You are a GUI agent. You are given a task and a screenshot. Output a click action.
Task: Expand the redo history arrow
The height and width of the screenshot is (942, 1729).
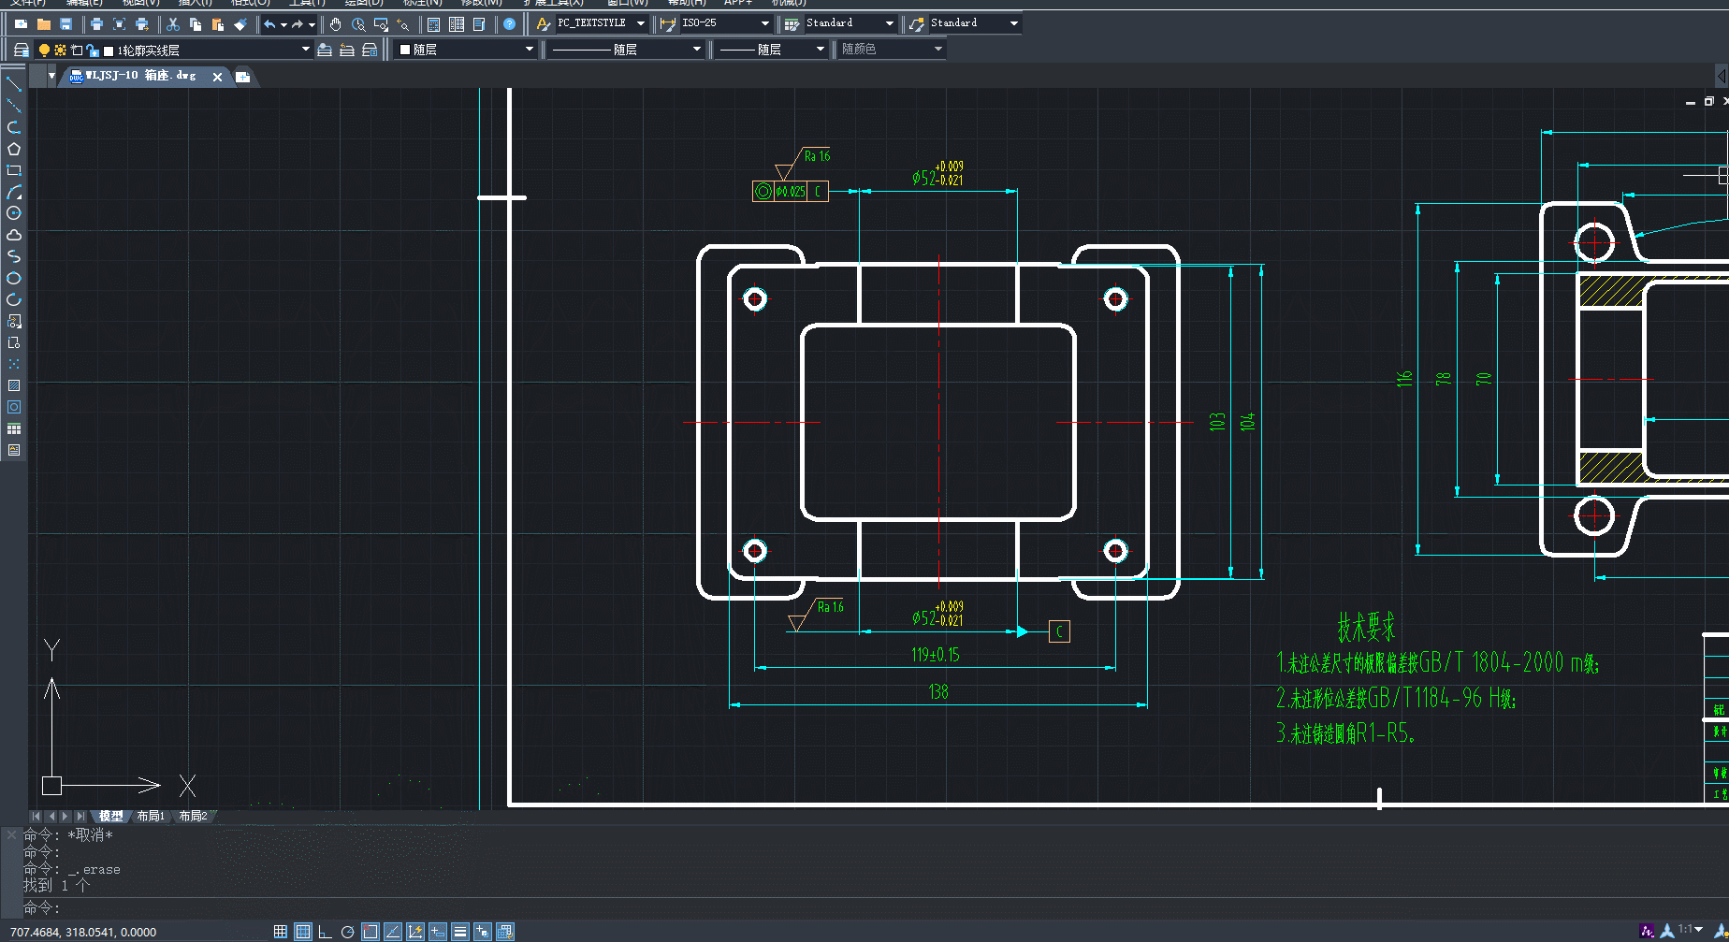click(311, 23)
